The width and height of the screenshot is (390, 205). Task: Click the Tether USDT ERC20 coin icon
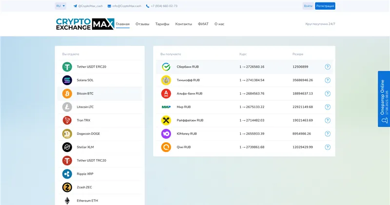[67, 67]
